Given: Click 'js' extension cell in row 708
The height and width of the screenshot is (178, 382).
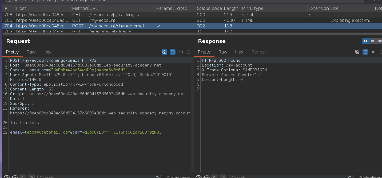Looking at the screenshot, I should 310,15.
